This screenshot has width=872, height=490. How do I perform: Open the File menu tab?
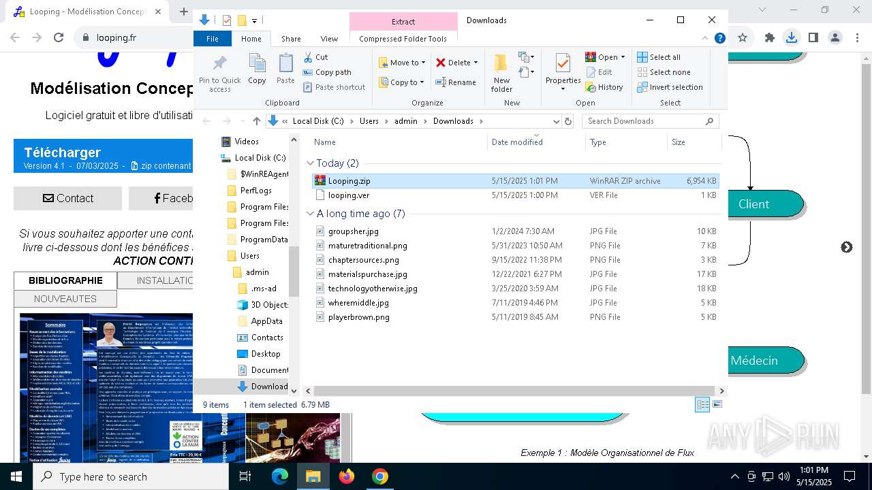(x=213, y=39)
